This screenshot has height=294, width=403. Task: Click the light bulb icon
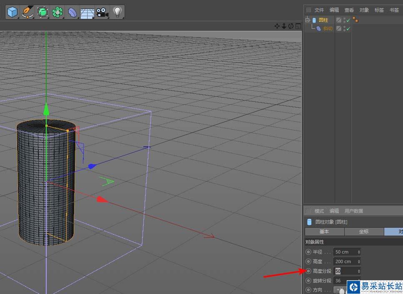117,12
